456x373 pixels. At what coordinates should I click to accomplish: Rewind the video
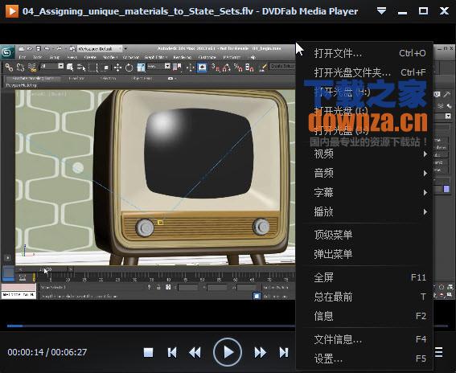(x=195, y=353)
